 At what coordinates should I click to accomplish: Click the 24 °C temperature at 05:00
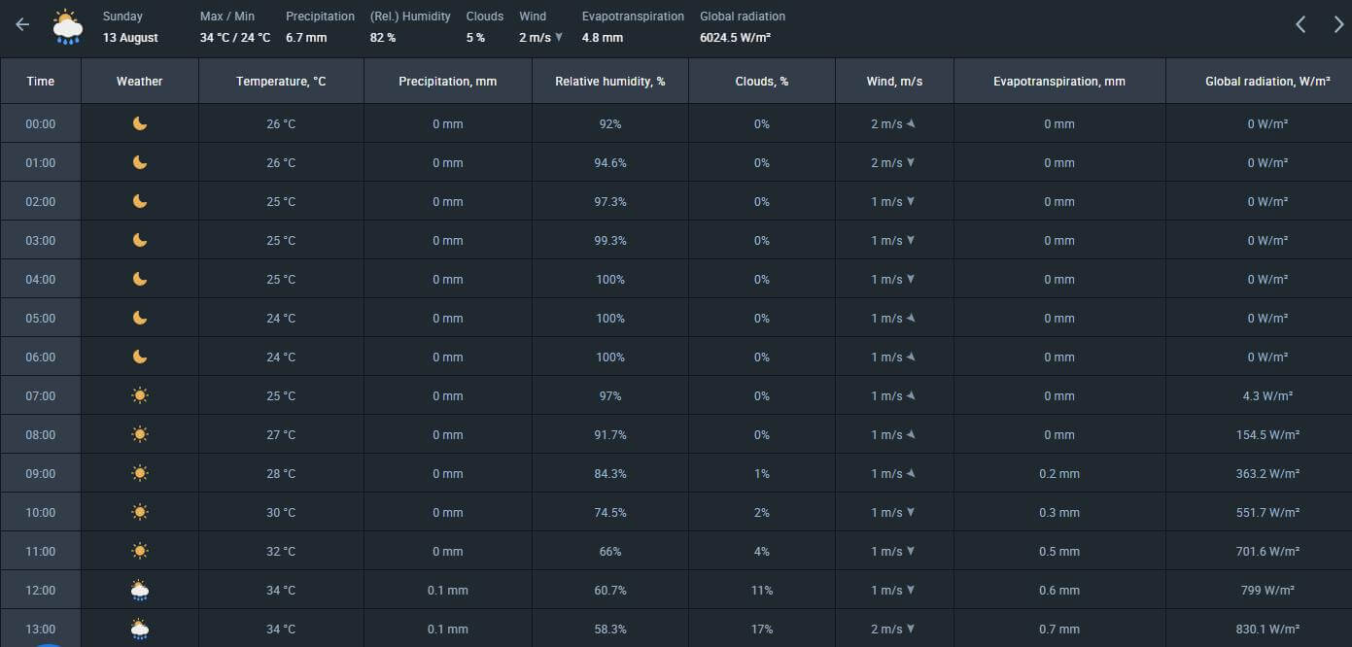point(281,318)
